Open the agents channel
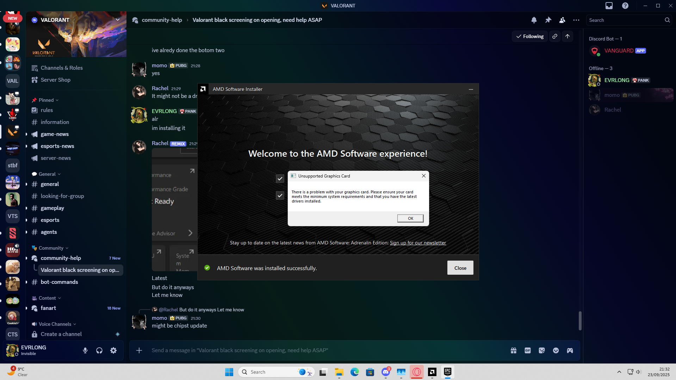 (x=76, y=232)
